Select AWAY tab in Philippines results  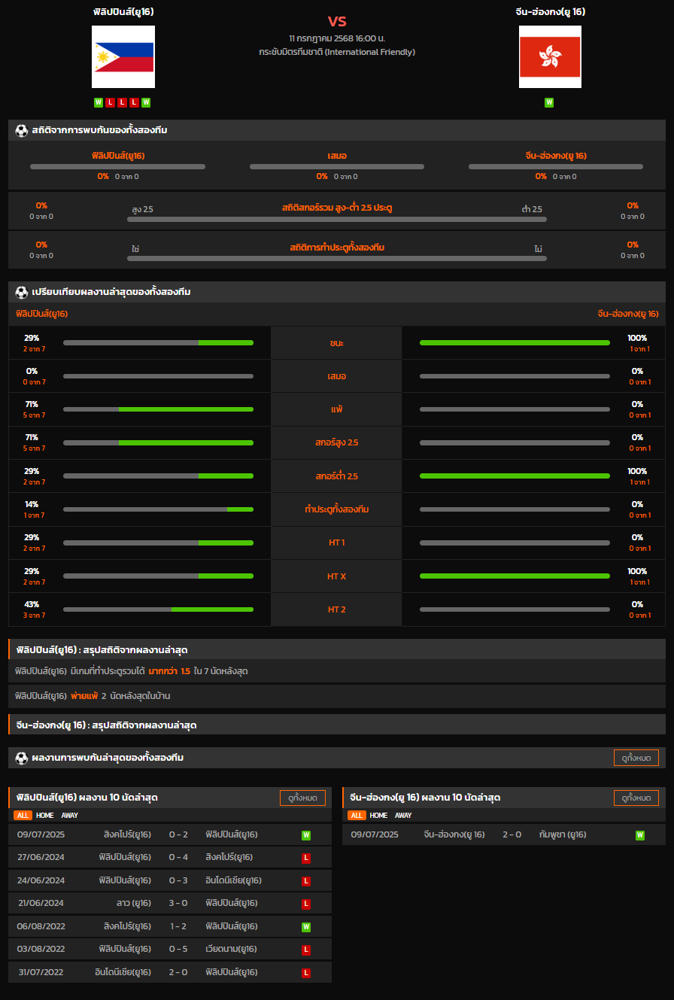(69, 816)
